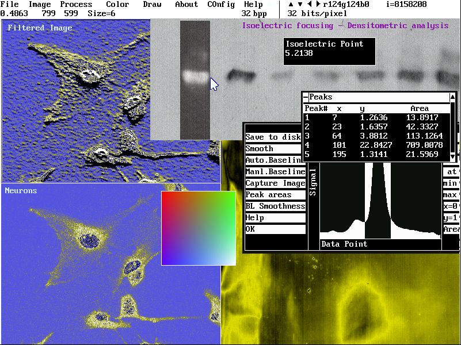
Task: Pick a color from the gradient color square
Action: point(199,228)
